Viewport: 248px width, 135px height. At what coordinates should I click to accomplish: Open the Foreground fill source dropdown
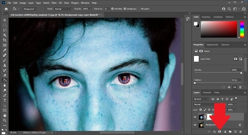pyautogui.click(x=30, y=9)
